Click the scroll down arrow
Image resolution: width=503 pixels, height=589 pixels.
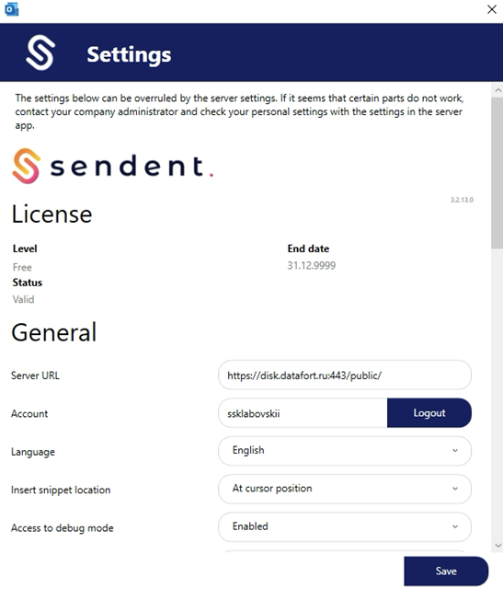[497, 546]
